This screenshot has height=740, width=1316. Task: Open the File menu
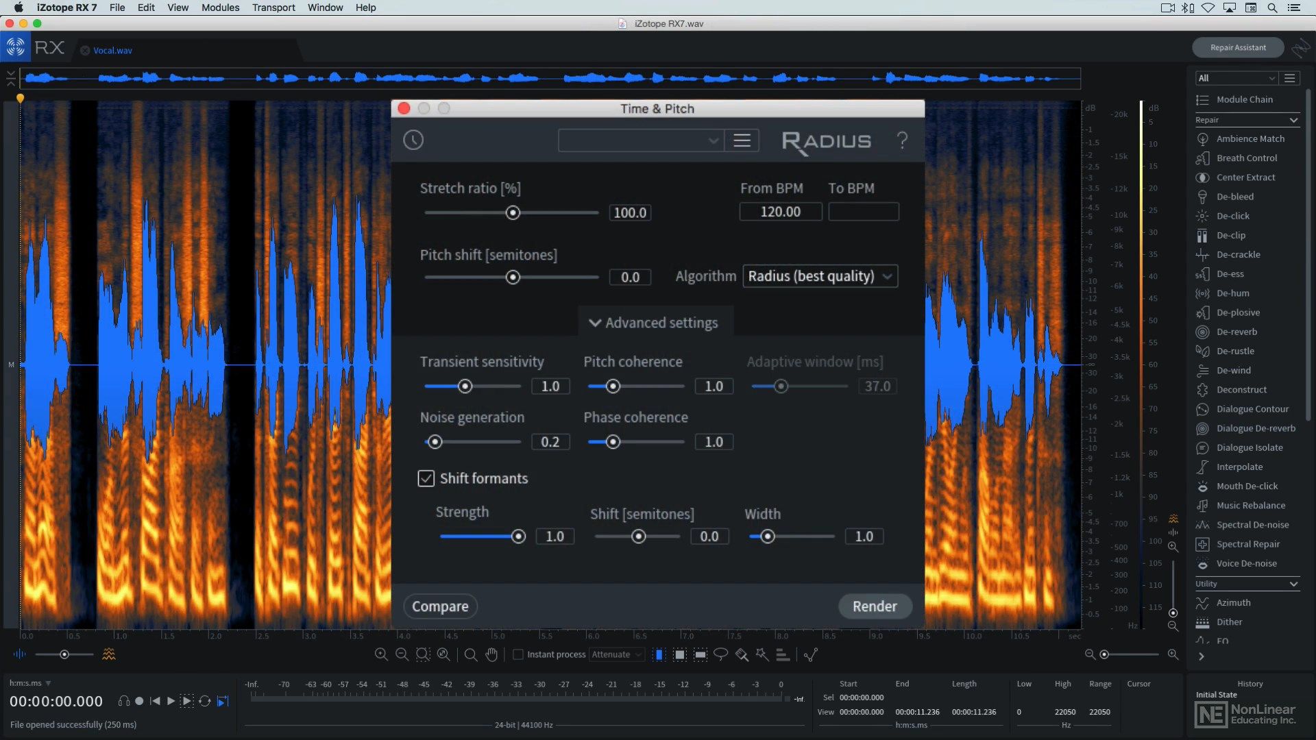click(x=117, y=8)
